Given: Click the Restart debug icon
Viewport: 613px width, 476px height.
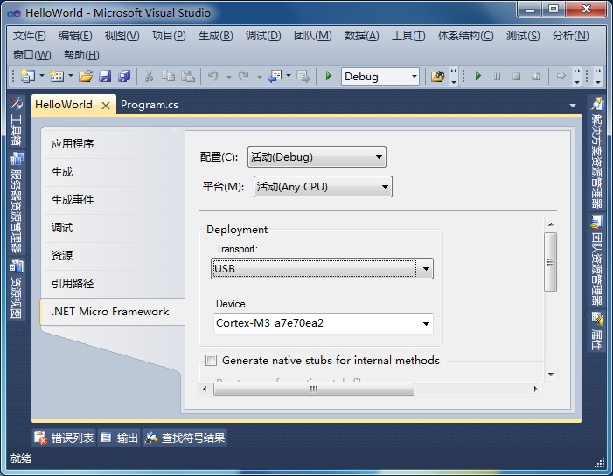Looking at the screenshot, I should [536, 76].
